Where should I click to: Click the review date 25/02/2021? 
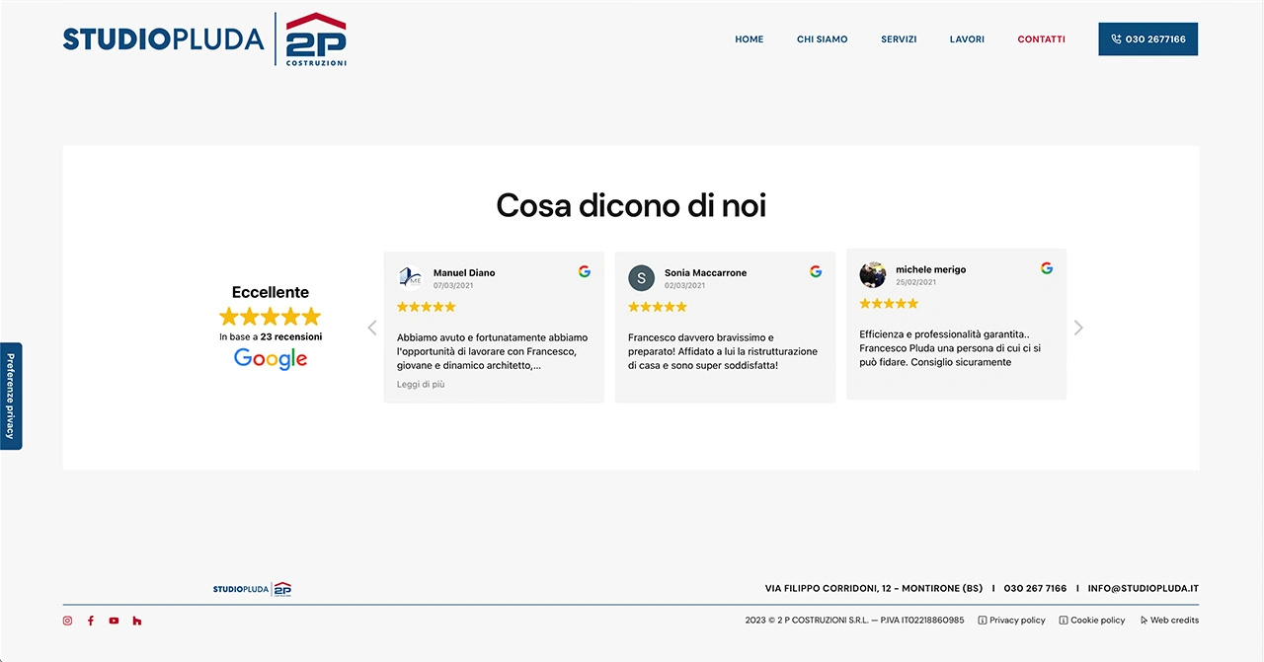point(916,282)
